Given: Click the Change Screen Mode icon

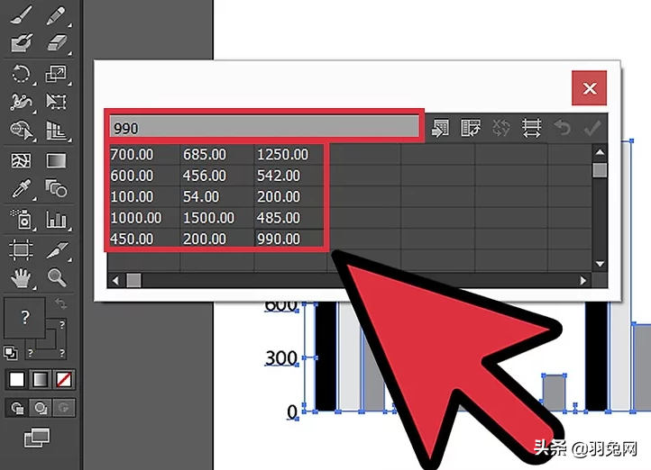Looking at the screenshot, I should [x=37, y=438].
